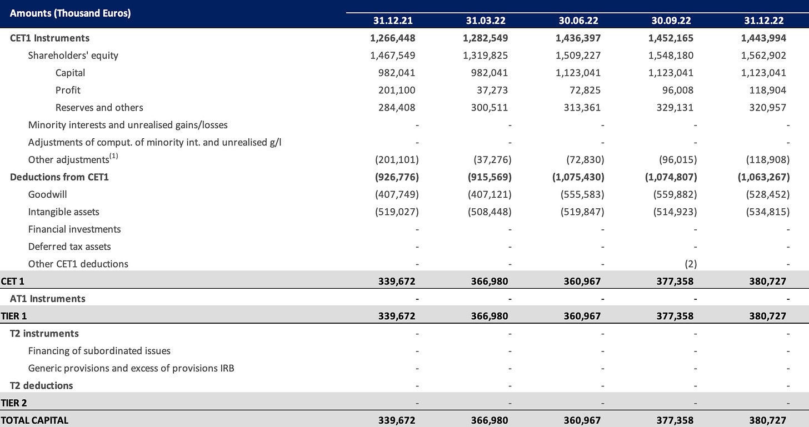
Task: Select the 30.09.22 column header
Action: (671, 21)
